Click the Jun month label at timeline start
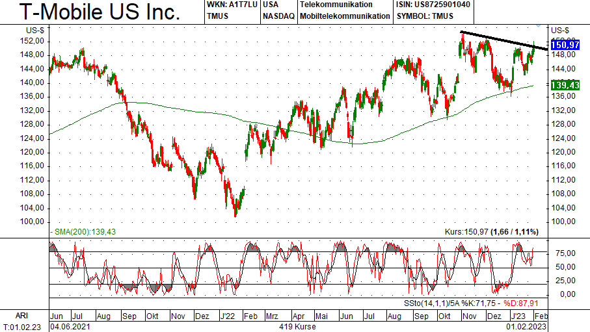Viewport: 590px width, 332px height. (x=57, y=316)
